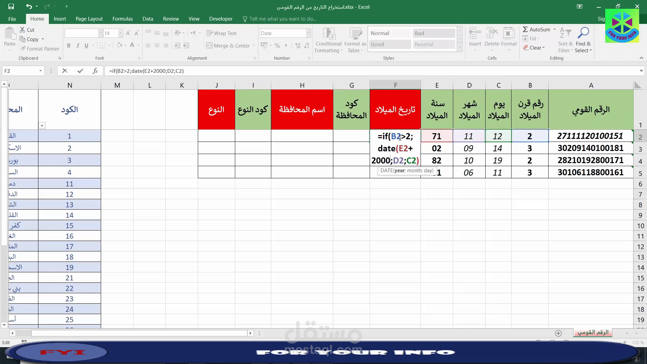This screenshot has width=647, height=364.
Task: Add a new sheet with the plus icon
Action: point(558,333)
